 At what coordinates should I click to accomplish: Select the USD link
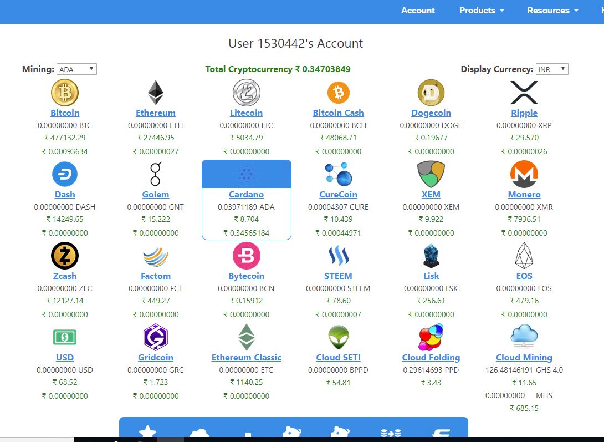[x=65, y=357]
